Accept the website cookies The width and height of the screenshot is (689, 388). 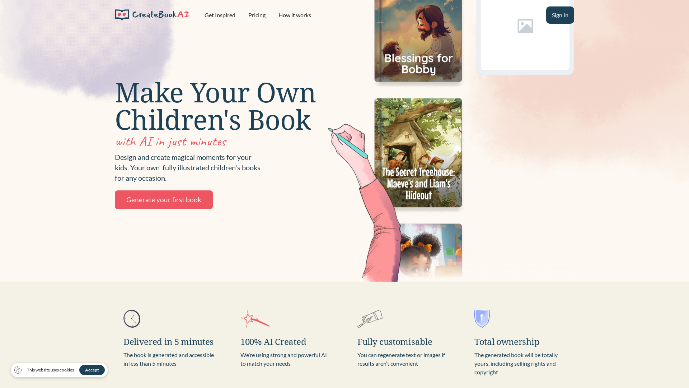point(92,370)
